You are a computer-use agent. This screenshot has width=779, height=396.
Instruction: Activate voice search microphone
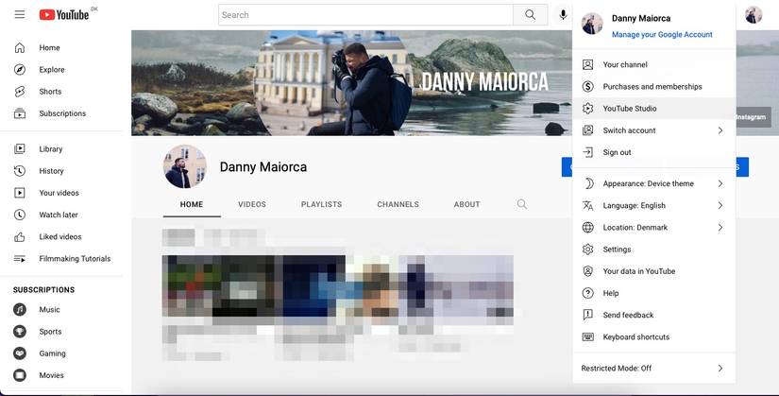(x=563, y=15)
